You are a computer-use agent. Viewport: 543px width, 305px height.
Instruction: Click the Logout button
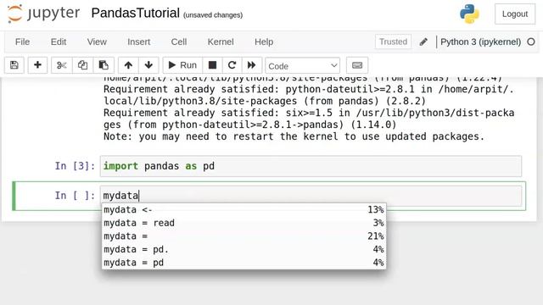tap(515, 14)
